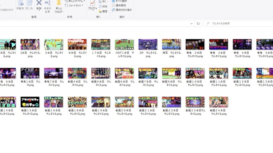The image size is (273, 153).
Task: Select thumbnail 動画13本目 サムネイル.png
Action: (x=265, y=73)
